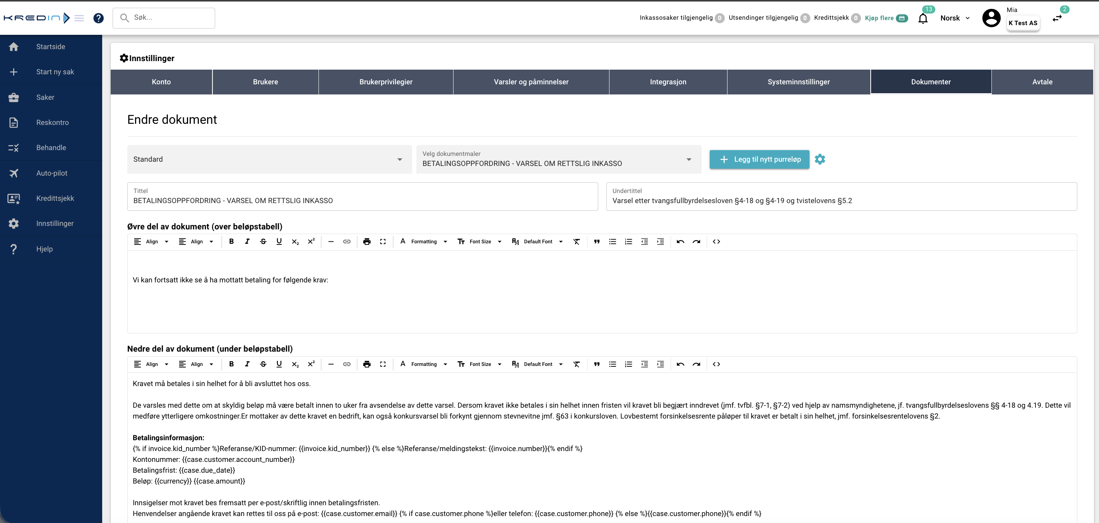Click Bold in upper document editor toolbar
1099x523 pixels.
[231, 241]
